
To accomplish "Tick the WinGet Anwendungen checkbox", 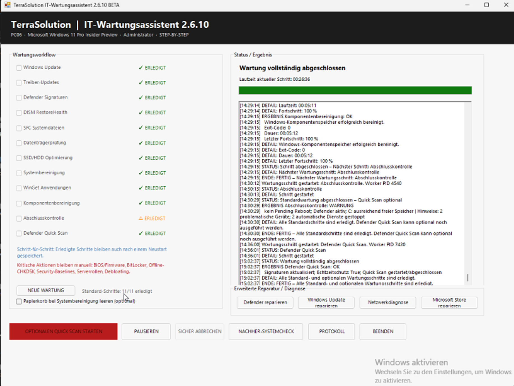I will [x=19, y=188].
